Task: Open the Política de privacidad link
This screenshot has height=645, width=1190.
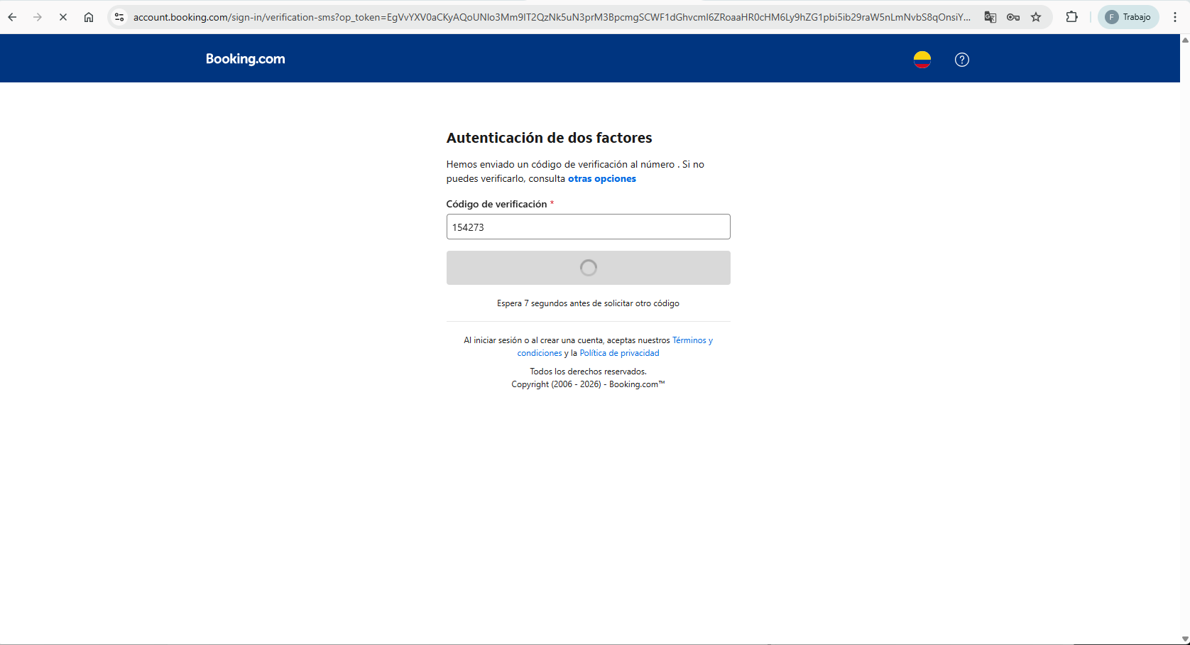Action: (620, 353)
